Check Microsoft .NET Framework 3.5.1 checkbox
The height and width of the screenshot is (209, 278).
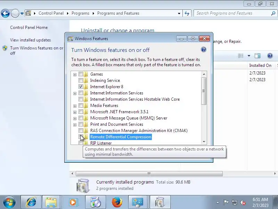[x=81, y=111]
